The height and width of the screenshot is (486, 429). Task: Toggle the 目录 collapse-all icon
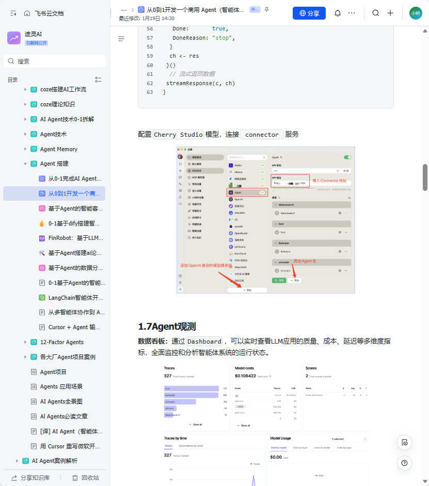(98, 79)
